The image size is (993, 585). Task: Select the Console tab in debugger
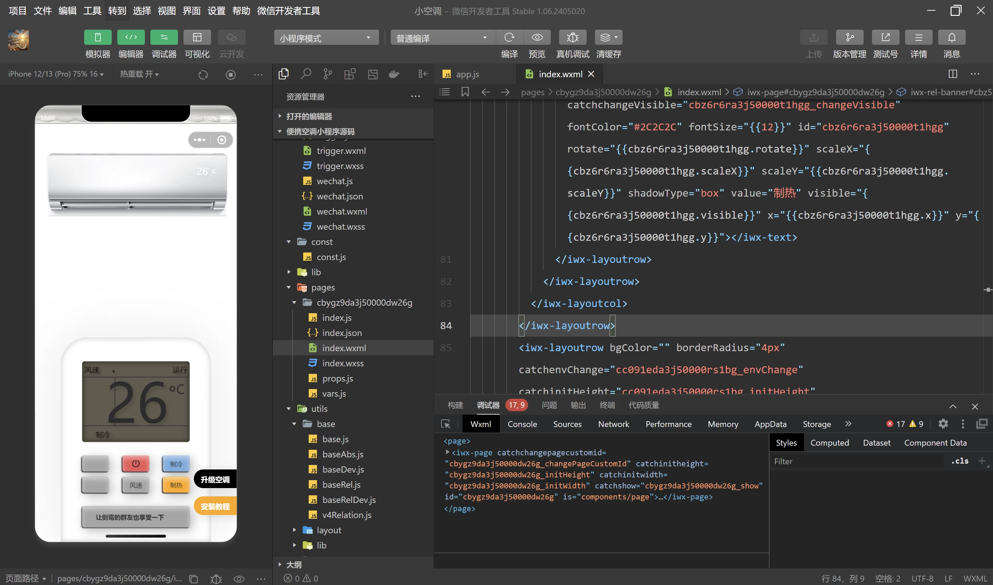522,423
